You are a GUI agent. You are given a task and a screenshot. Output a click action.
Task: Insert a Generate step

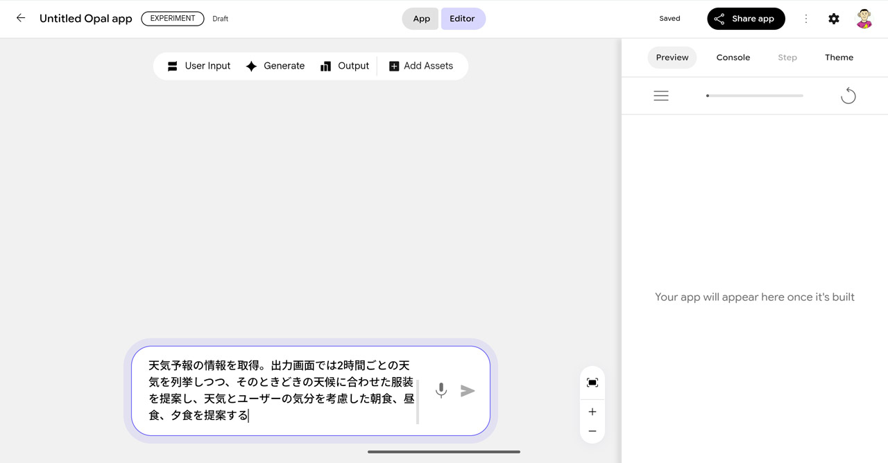[x=275, y=65]
